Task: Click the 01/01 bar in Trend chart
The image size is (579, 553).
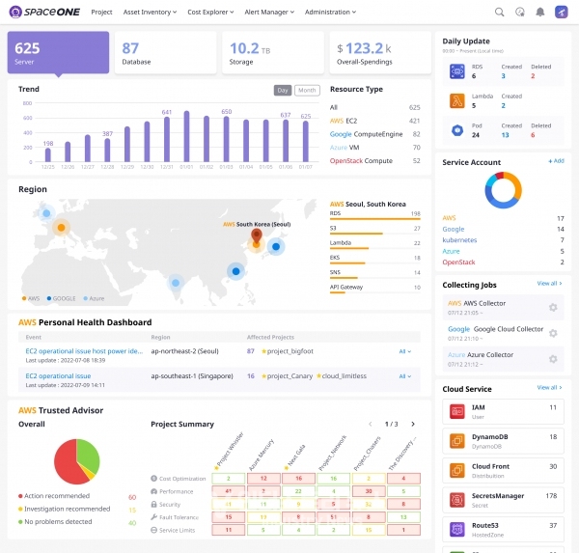Action: (186, 136)
